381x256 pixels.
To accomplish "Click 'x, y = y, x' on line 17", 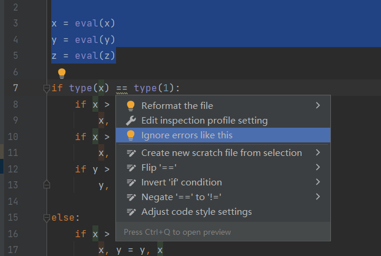I will [x=131, y=250].
